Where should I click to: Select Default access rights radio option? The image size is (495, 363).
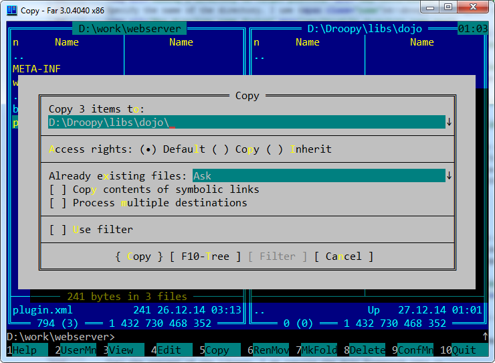(x=173, y=149)
